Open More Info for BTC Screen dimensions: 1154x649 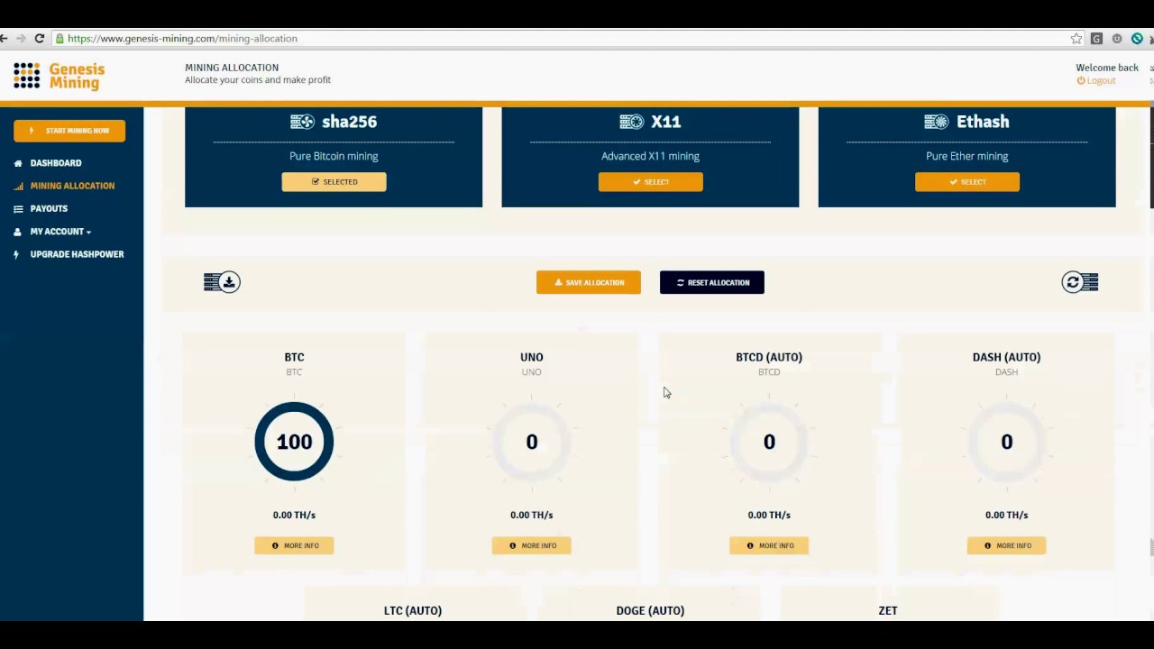coord(294,545)
